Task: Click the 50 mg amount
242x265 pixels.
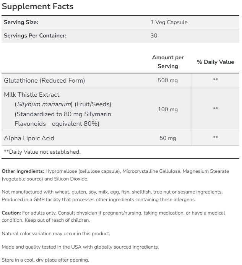Action: click(168, 138)
